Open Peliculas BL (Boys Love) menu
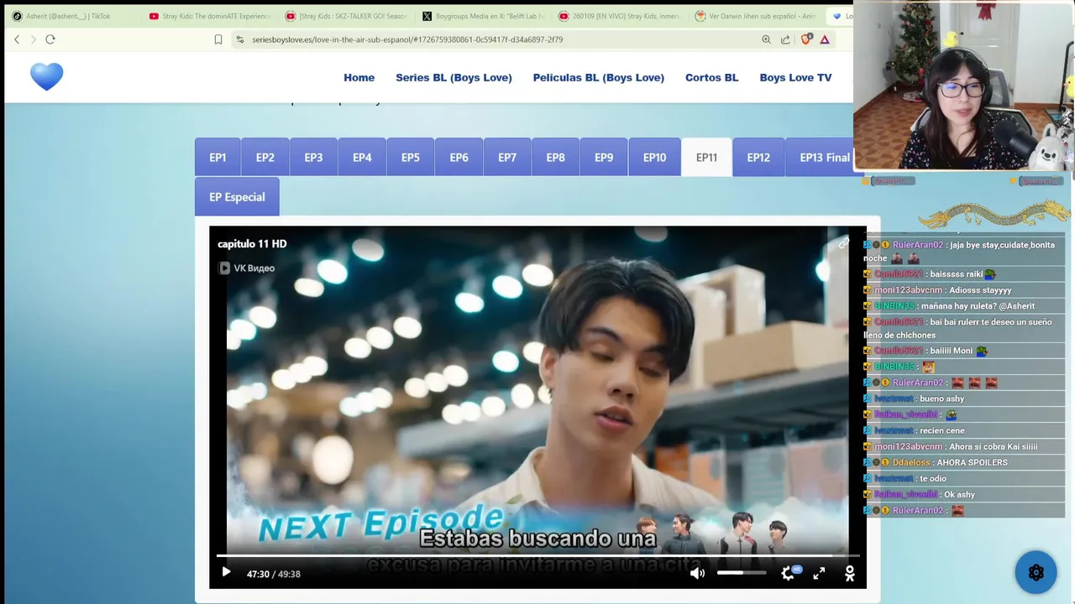The width and height of the screenshot is (1075, 604). pos(598,77)
